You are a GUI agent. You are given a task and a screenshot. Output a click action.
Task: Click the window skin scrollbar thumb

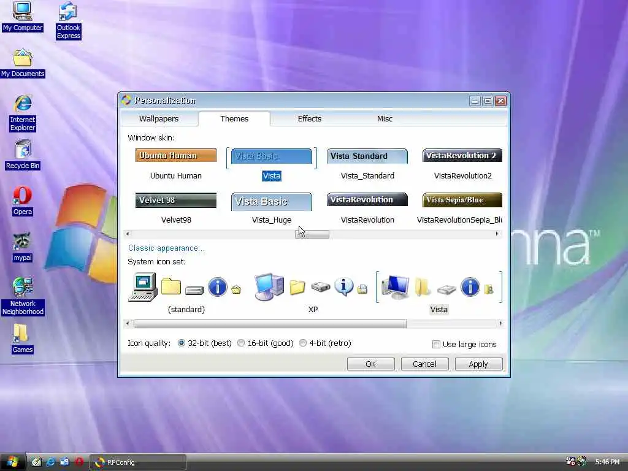(x=312, y=234)
